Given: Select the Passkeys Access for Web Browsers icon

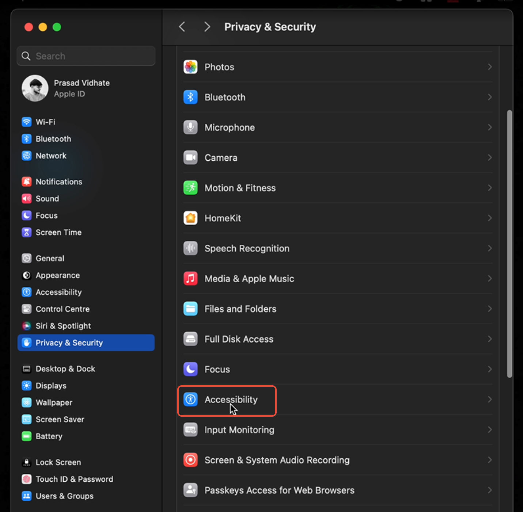Looking at the screenshot, I should (x=190, y=490).
